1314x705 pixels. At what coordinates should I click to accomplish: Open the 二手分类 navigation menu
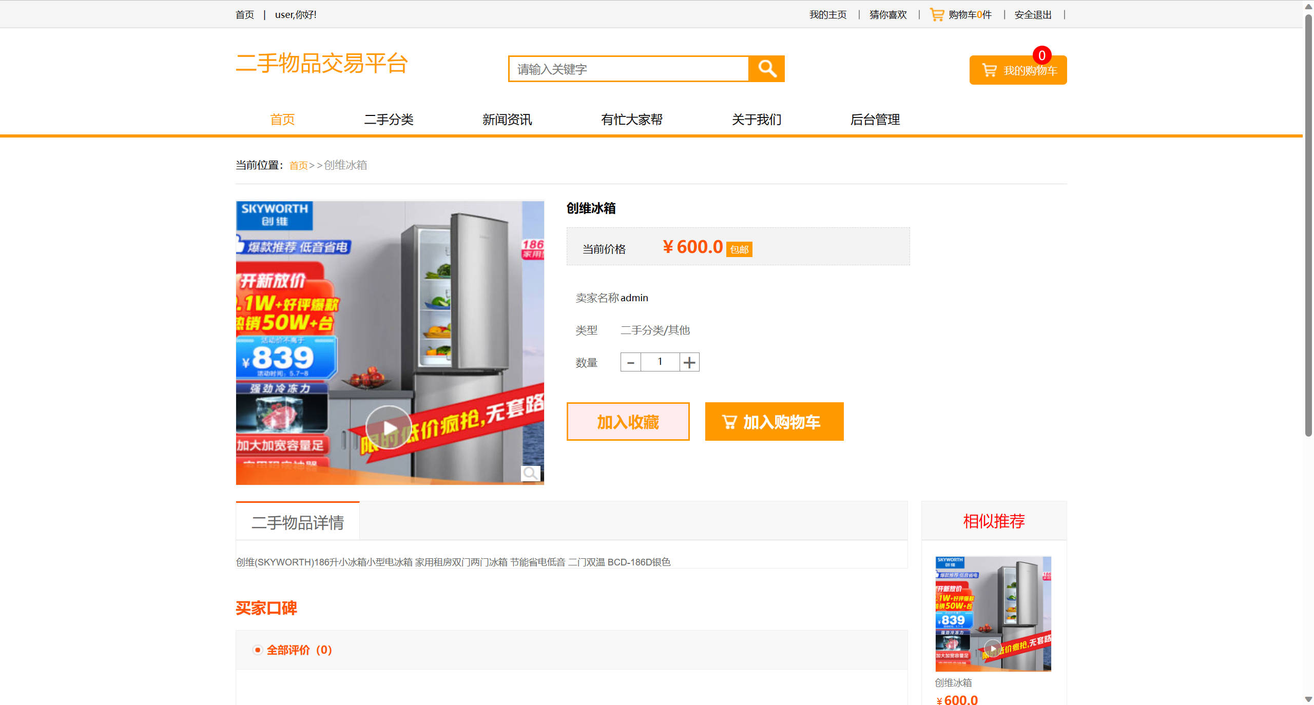point(389,120)
